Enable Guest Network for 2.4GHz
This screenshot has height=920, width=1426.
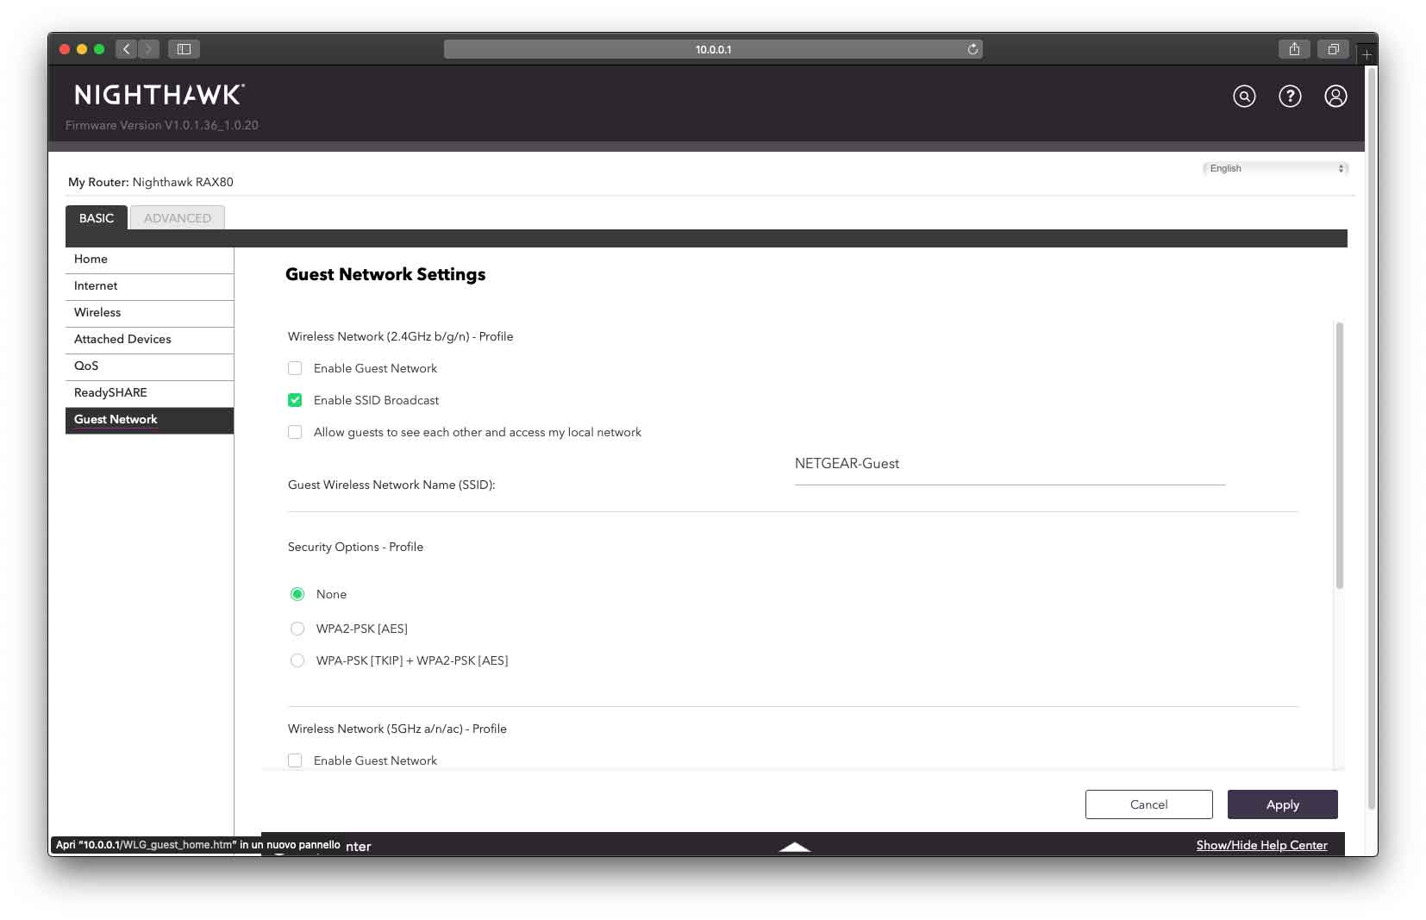295,368
